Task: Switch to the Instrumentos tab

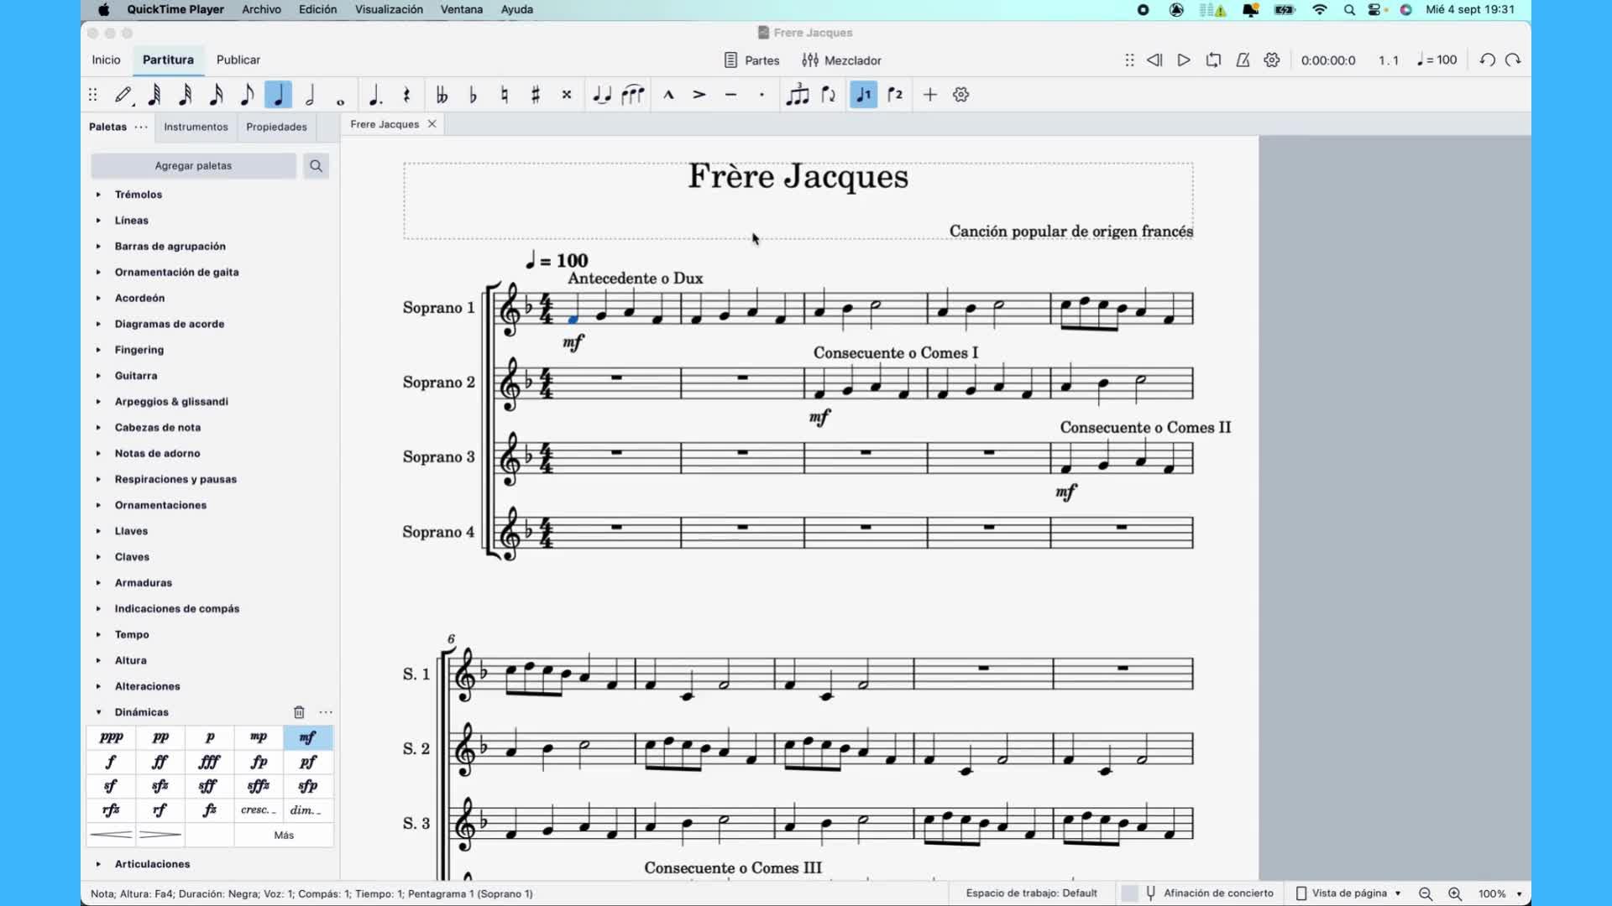Action: click(196, 127)
